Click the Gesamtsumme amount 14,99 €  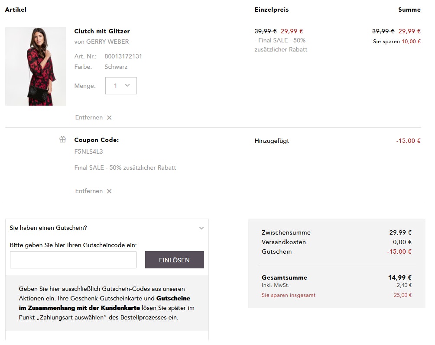click(x=400, y=278)
